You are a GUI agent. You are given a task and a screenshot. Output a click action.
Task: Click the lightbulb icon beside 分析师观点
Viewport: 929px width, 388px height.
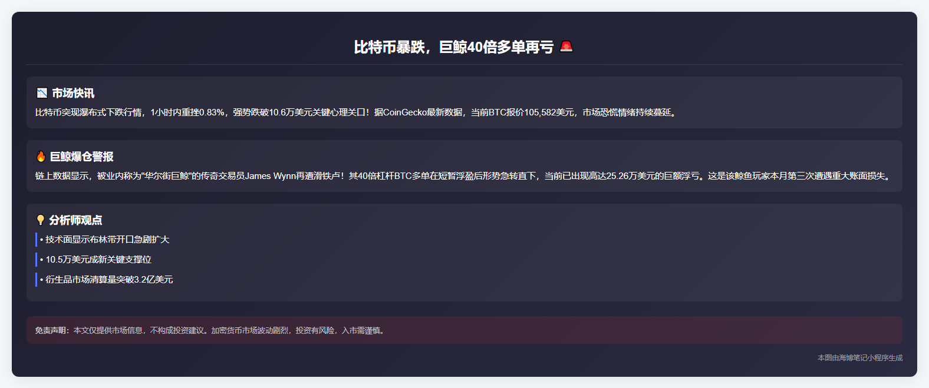coord(41,220)
